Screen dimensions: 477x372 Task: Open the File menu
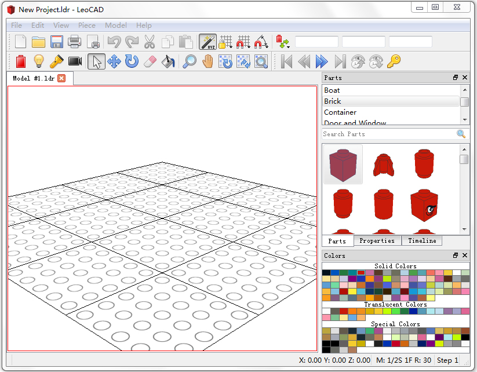[16, 25]
